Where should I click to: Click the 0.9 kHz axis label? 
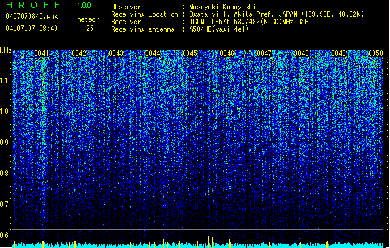pyautogui.click(x=5, y=143)
